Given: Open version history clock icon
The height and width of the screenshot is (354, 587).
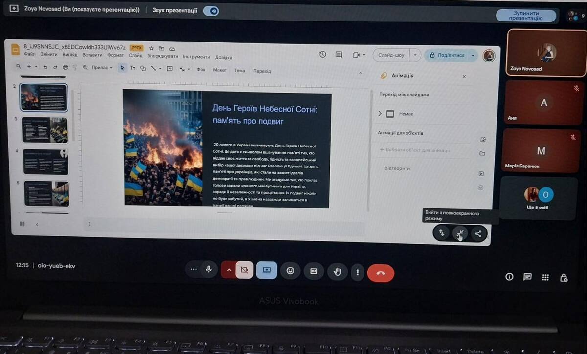Looking at the screenshot, I should [322, 55].
